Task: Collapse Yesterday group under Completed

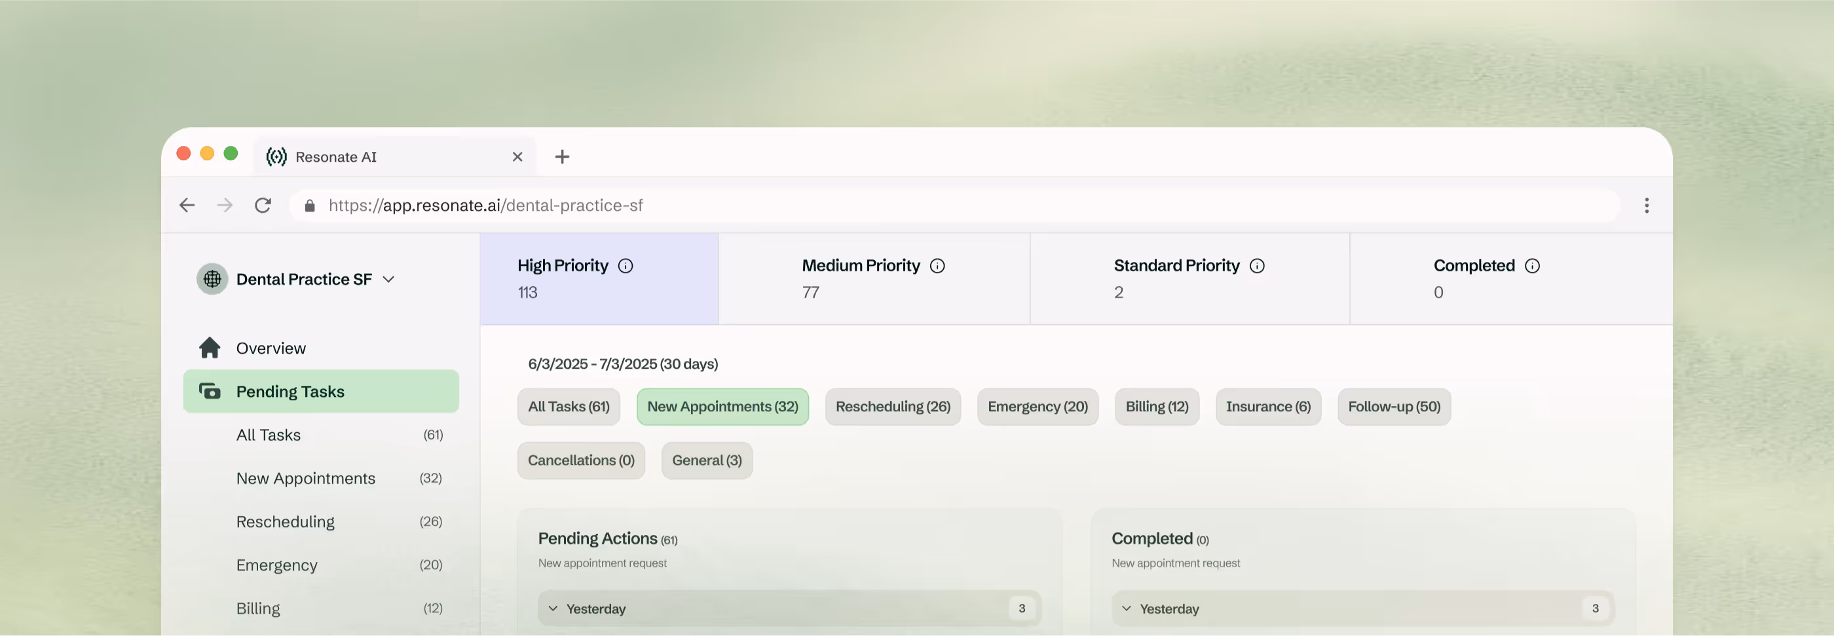Action: coord(1127,608)
